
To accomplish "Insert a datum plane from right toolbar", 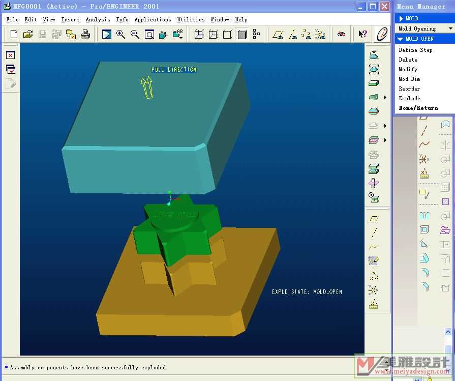I will (x=374, y=219).
